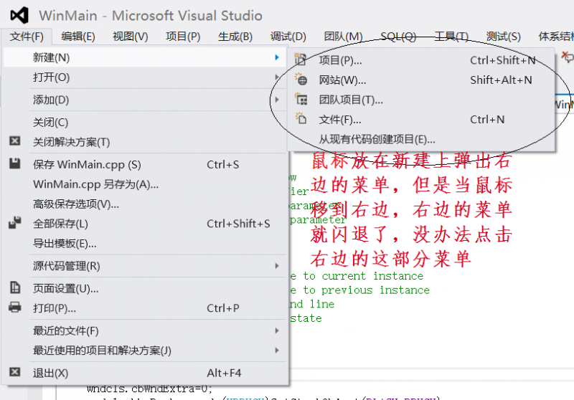Click the Exit X icon
The image size is (574, 400).
pos(14,372)
